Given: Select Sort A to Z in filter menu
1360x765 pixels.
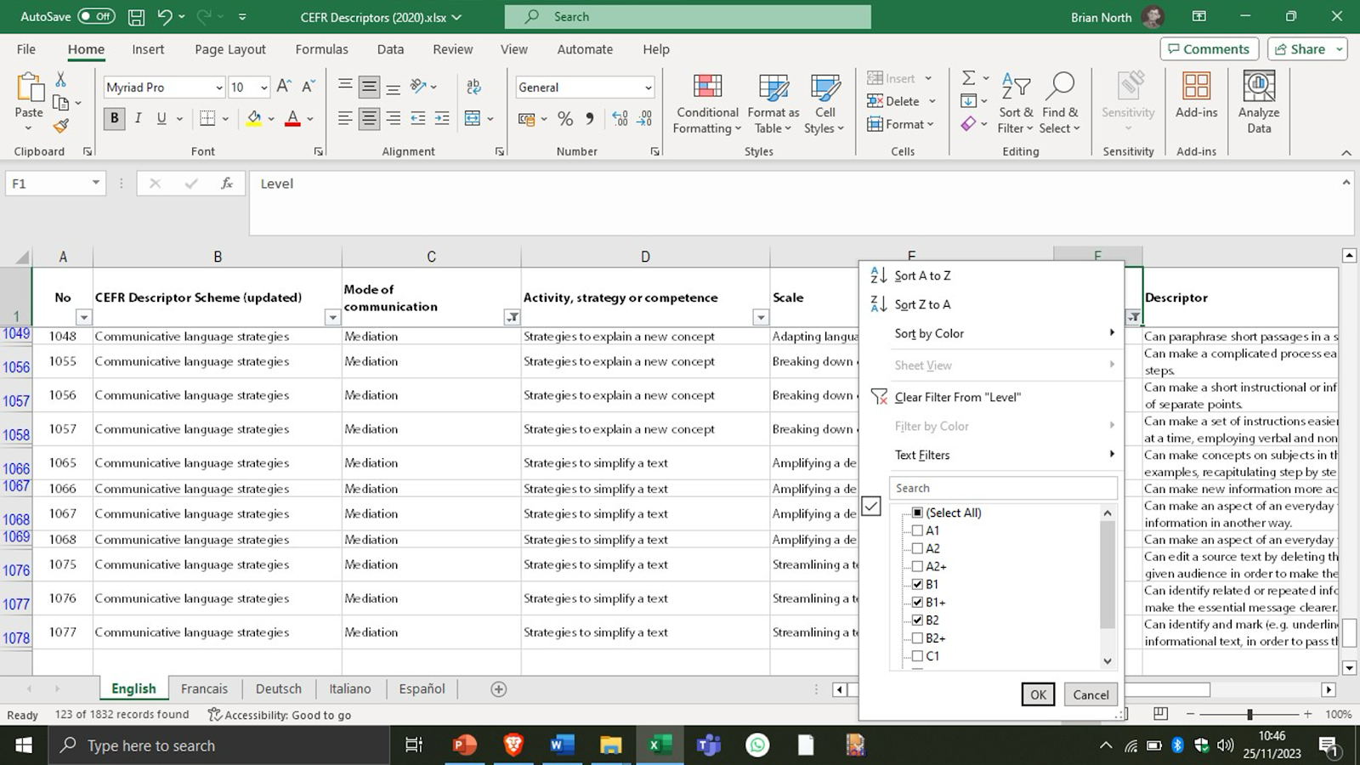Looking at the screenshot, I should click(x=922, y=275).
